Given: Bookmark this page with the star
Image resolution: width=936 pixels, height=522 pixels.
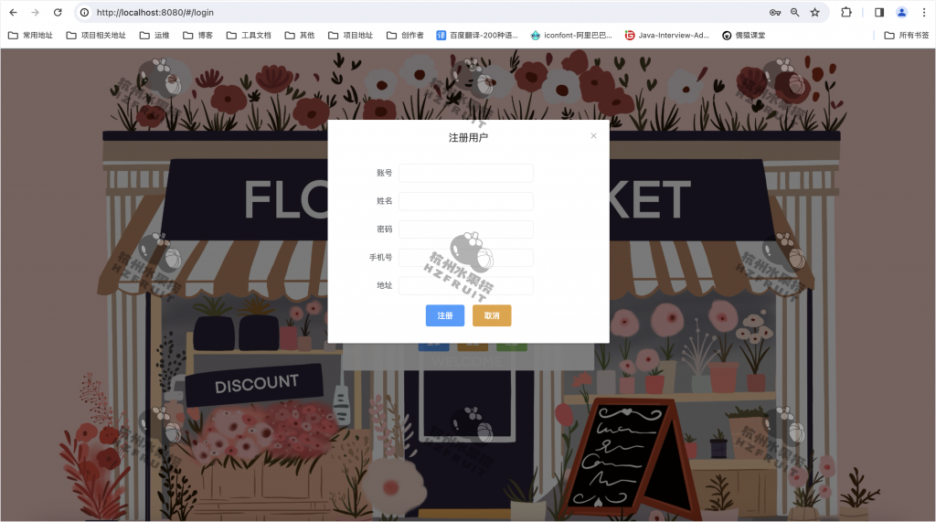Looking at the screenshot, I should click(814, 12).
